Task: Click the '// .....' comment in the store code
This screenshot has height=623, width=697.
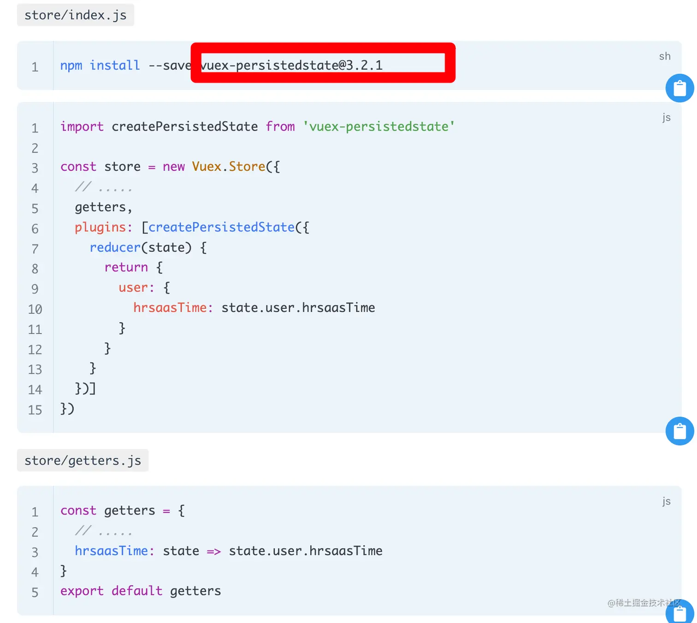Action: click(104, 187)
